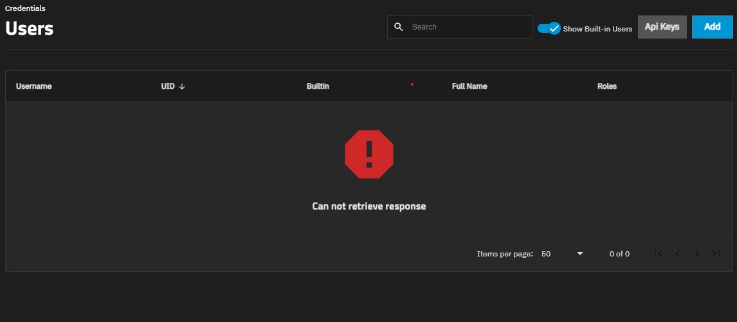Sort table by UID column header

pyautogui.click(x=168, y=87)
